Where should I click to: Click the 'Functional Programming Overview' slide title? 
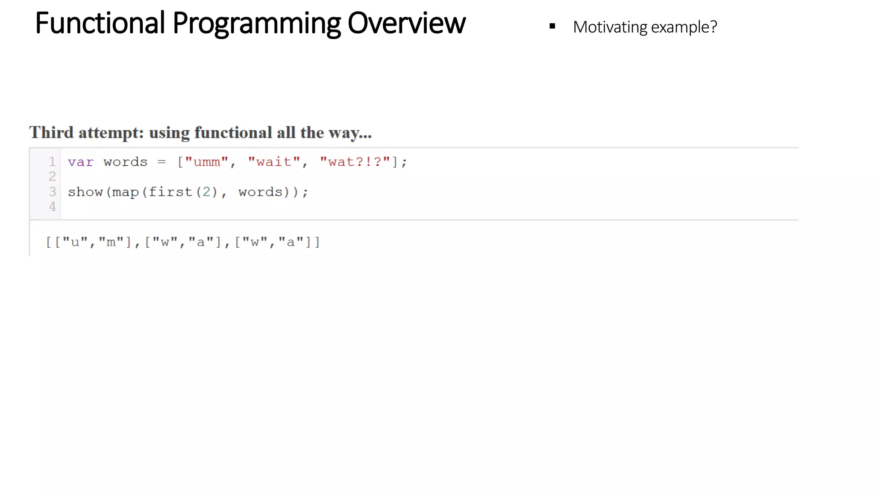(x=250, y=23)
